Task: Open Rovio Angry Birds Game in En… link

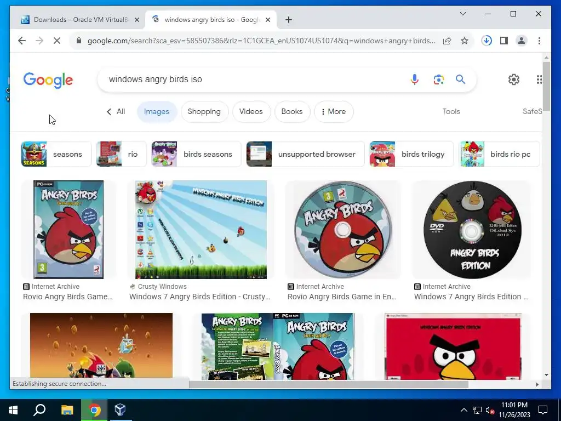Action: (342, 297)
